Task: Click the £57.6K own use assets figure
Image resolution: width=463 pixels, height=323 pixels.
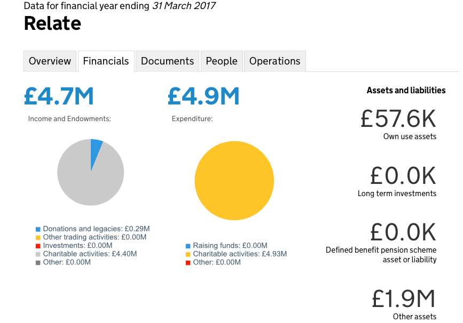Action: [398, 118]
